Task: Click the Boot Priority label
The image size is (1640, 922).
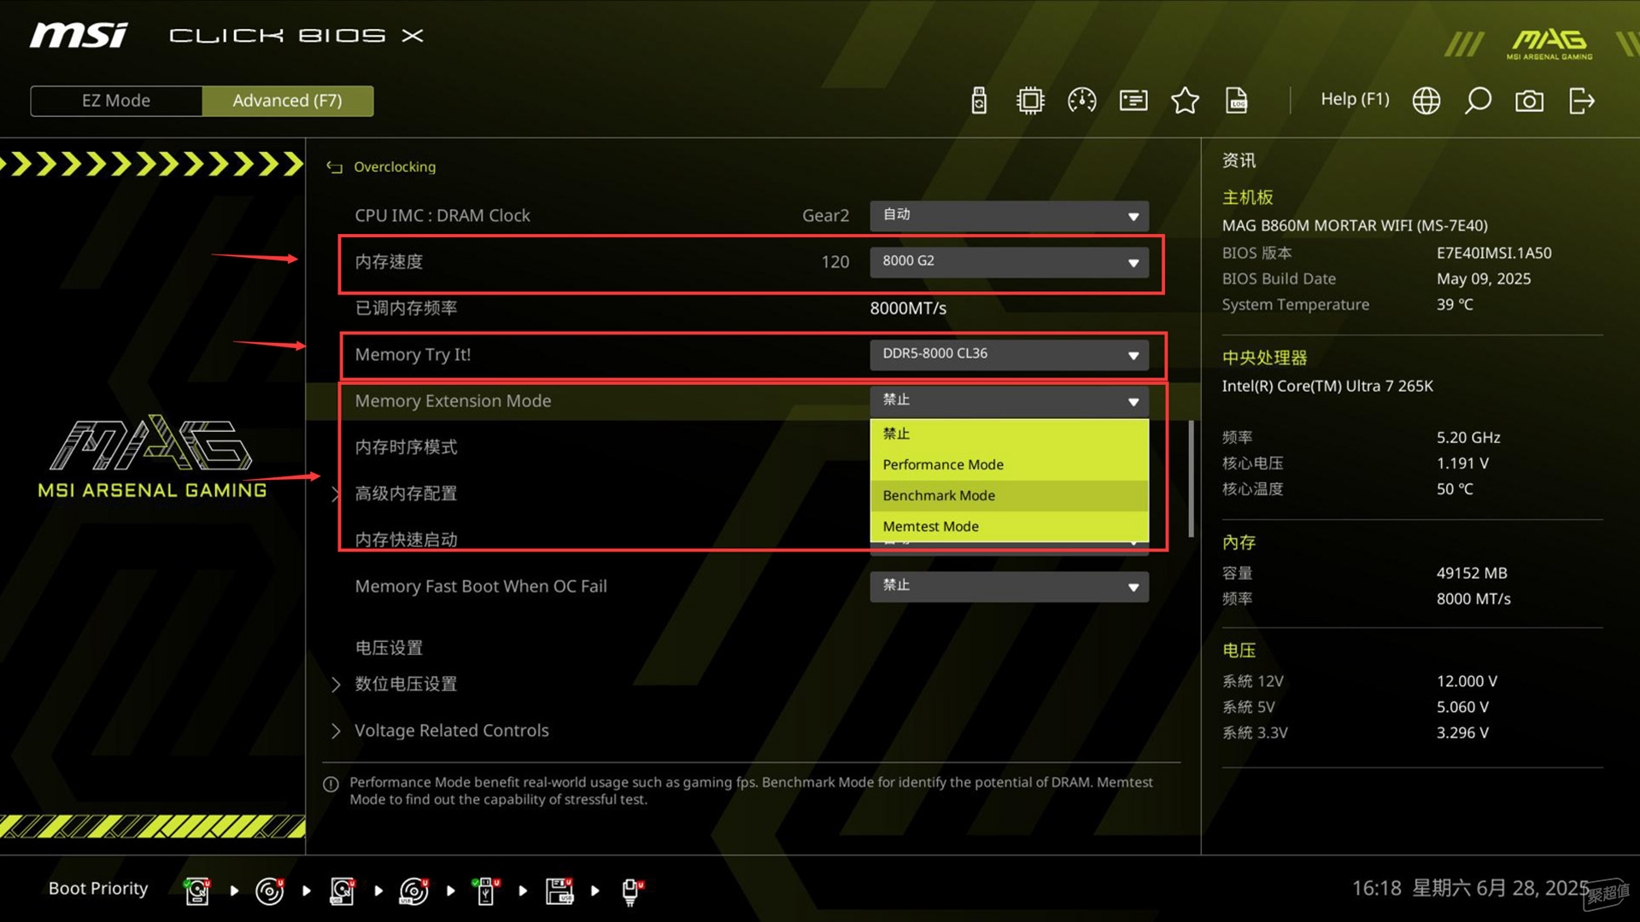Action: coord(98,889)
